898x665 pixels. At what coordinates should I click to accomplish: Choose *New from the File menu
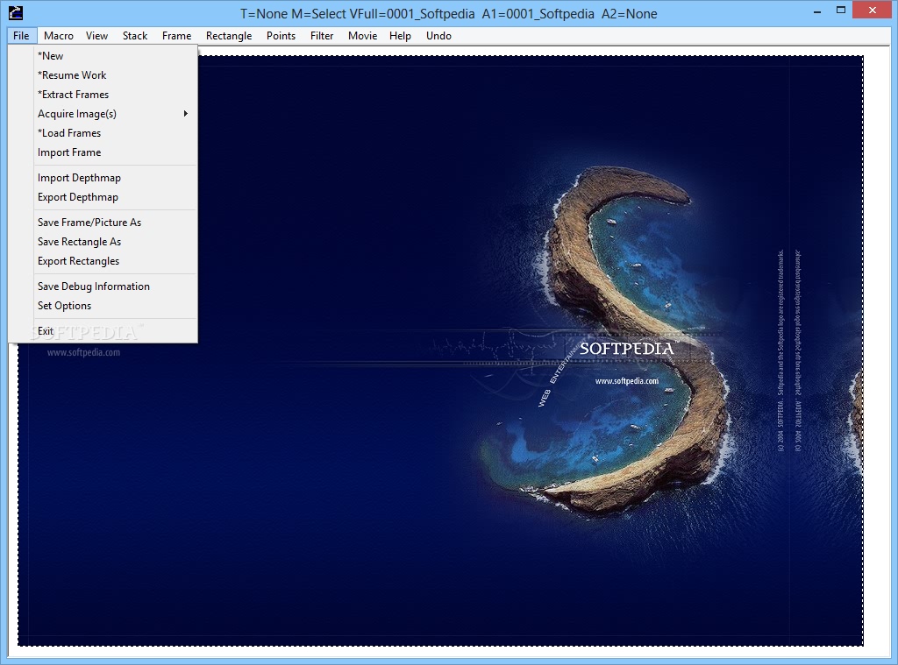pos(103,56)
